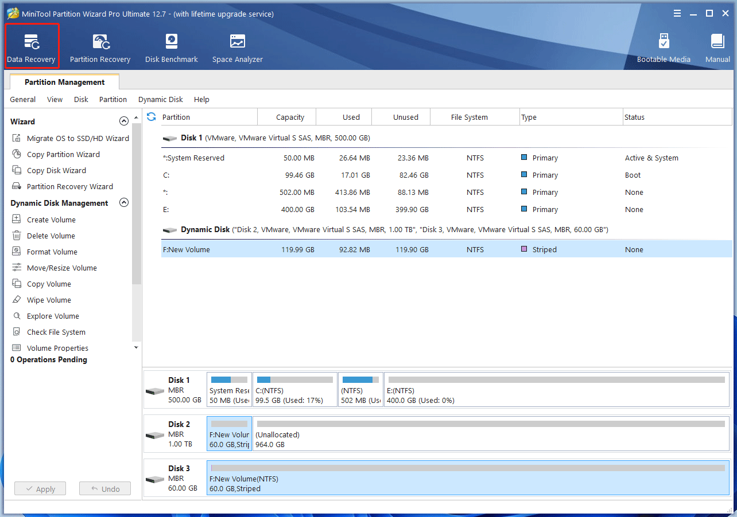737x517 pixels.
Task: Open the Manual
Action: [717, 48]
